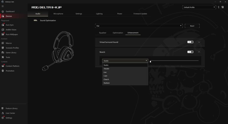Open the Flat preset dropdown

click(x=139, y=26)
